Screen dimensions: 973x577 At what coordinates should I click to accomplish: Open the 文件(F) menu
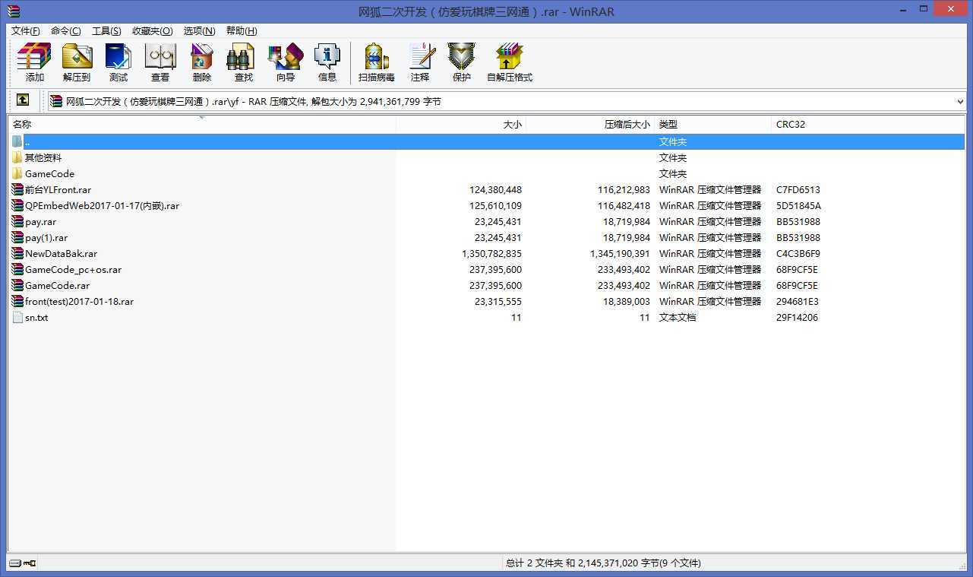pyautogui.click(x=26, y=30)
